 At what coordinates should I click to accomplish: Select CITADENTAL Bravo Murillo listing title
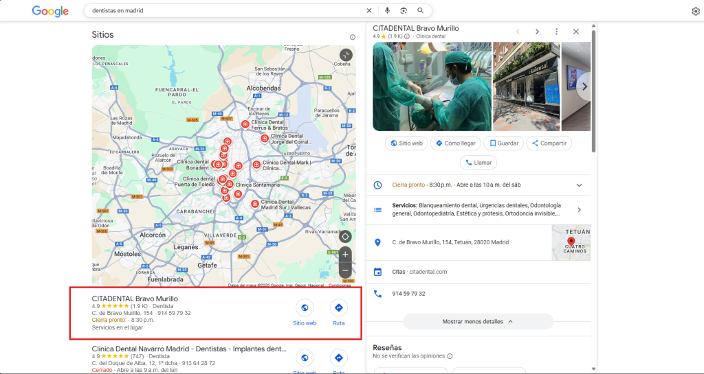tap(135, 299)
